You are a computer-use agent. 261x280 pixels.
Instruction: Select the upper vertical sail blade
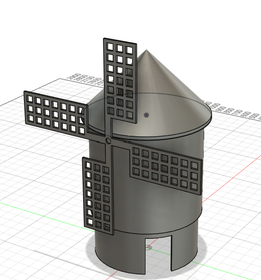[x=120, y=80]
